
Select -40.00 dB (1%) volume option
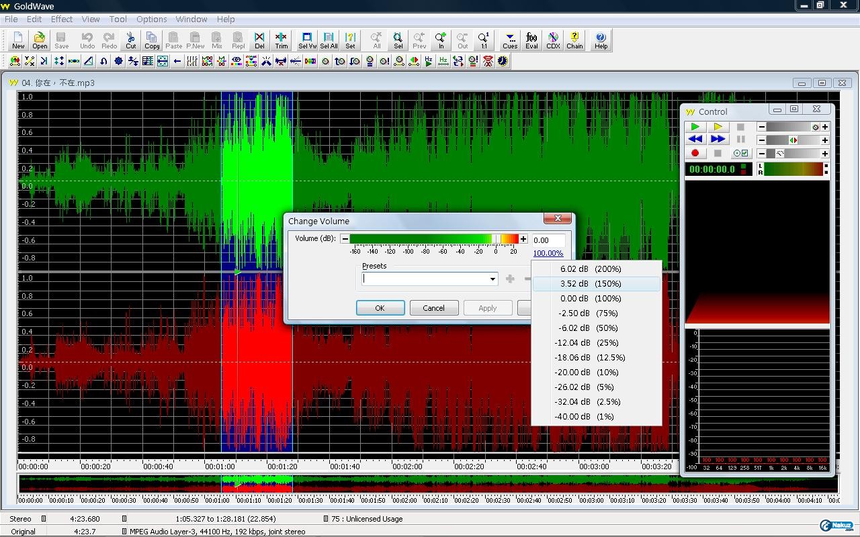point(597,416)
